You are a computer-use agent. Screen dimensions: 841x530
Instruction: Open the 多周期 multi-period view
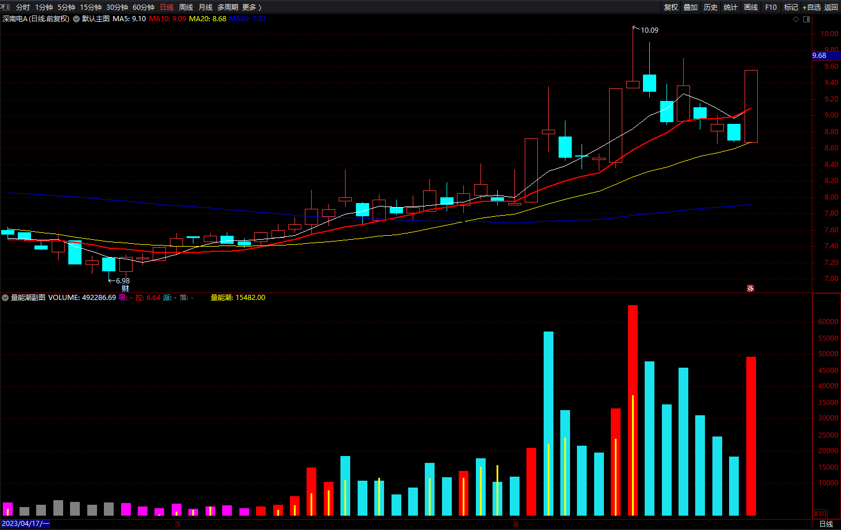pyautogui.click(x=228, y=7)
